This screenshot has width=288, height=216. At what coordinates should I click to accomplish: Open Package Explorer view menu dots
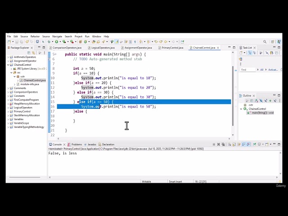tap(45, 53)
